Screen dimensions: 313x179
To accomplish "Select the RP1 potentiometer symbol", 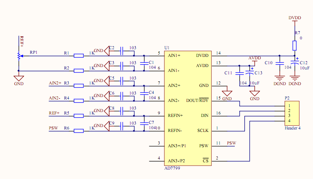I will click(20, 56).
